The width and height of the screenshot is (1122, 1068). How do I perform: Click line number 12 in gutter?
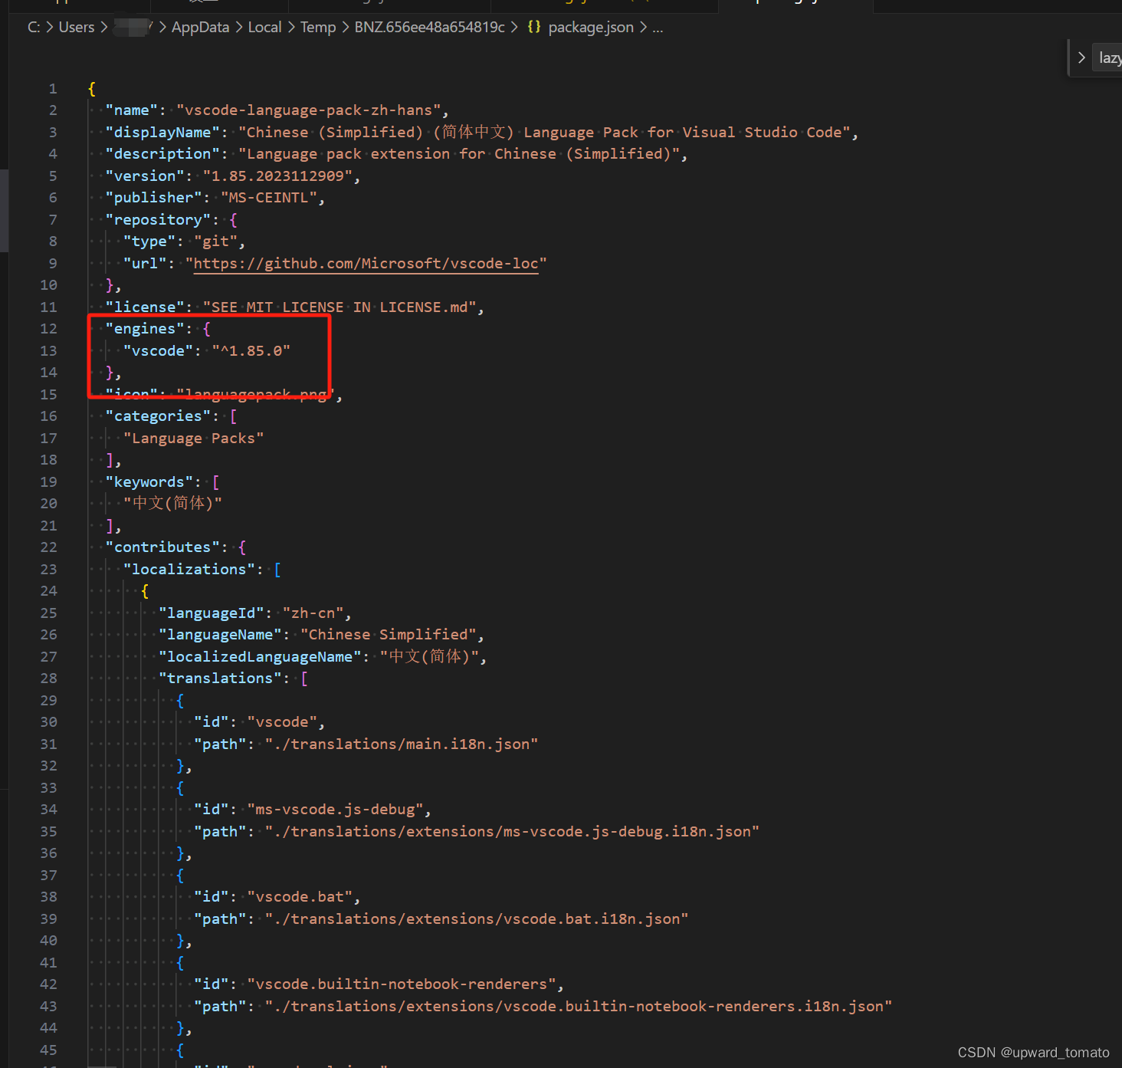48,328
